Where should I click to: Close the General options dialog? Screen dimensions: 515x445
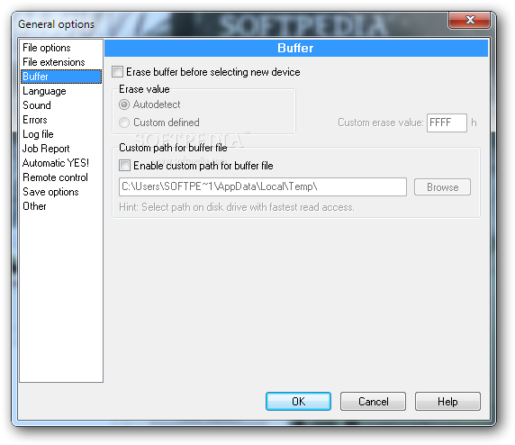coord(470,20)
